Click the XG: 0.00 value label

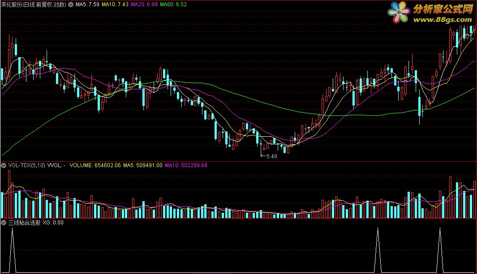click(53, 223)
